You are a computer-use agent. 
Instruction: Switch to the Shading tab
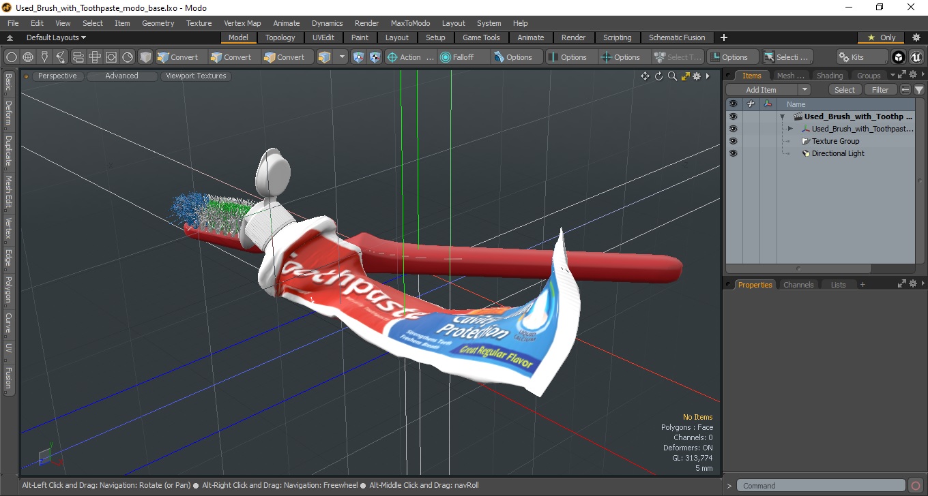coord(830,76)
